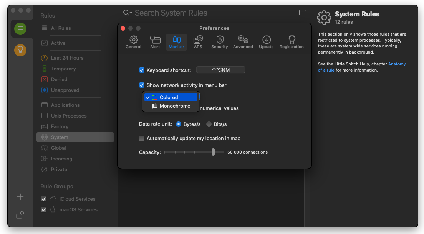Adjust the Capacity slider handle
Viewport: 424px width, 234px height.
213,152
